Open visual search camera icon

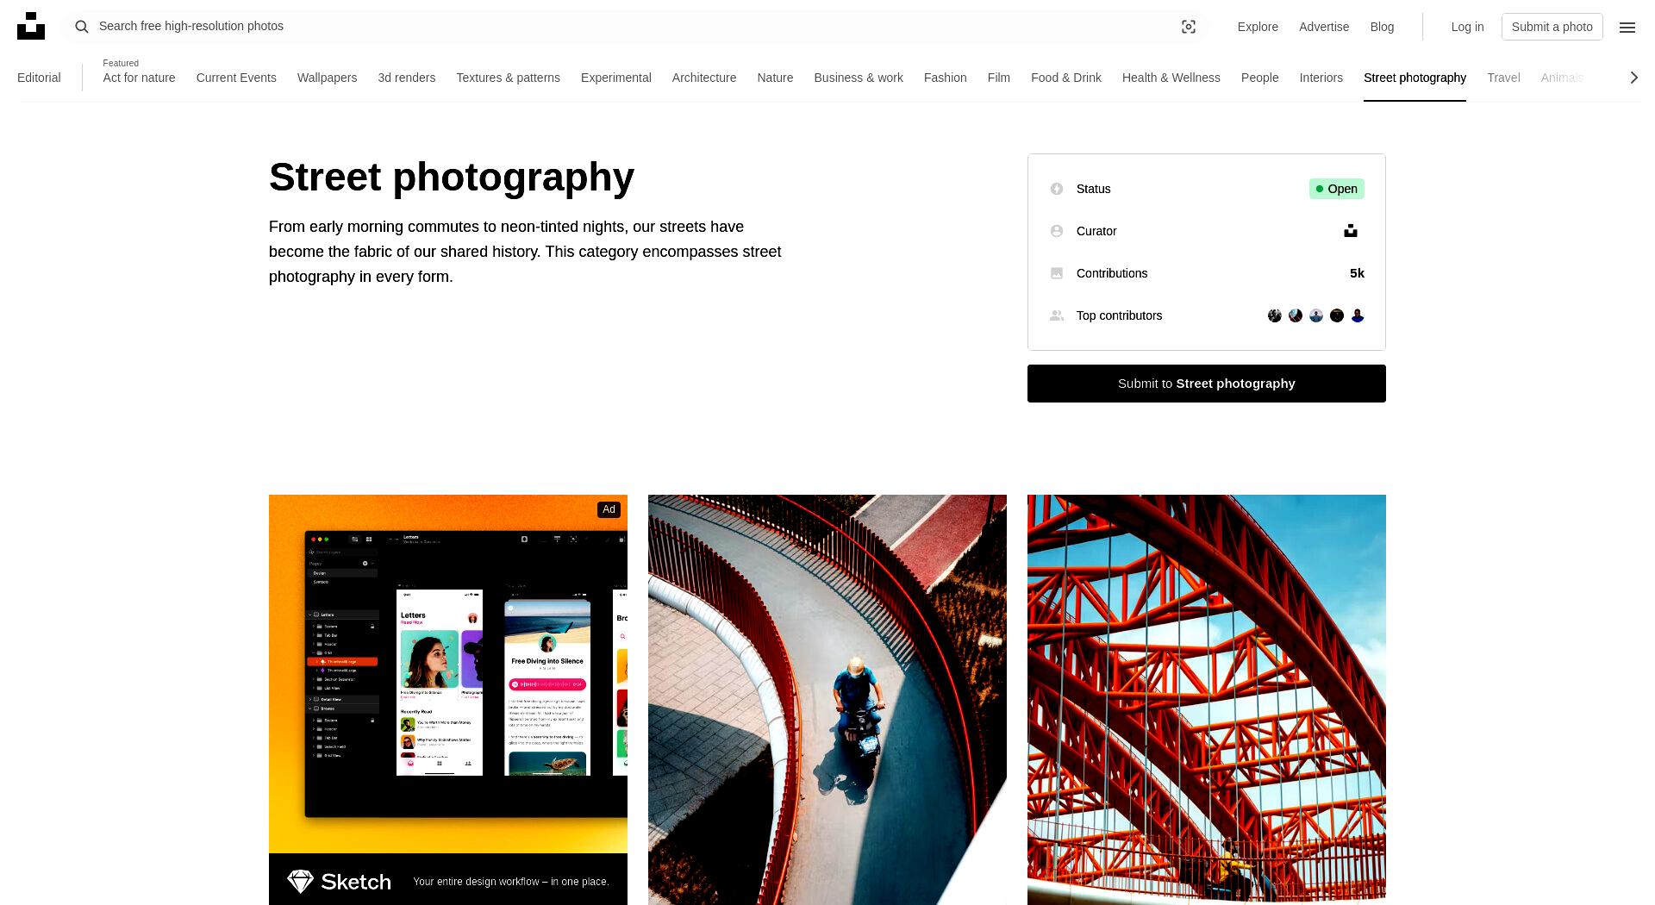pyautogui.click(x=1189, y=27)
